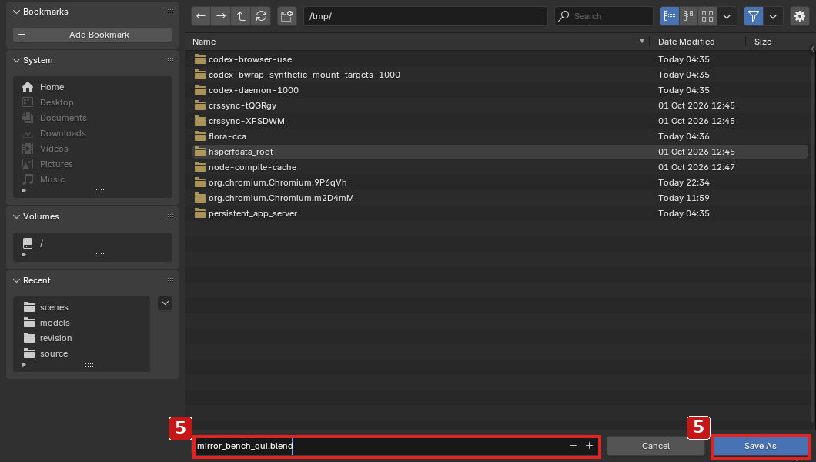This screenshot has height=462, width=816.
Task: Go back to previous folder
Action: click(x=201, y=16)
